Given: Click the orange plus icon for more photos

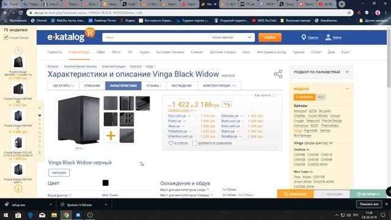Looking at the screenshot, I should pos(111,136).
